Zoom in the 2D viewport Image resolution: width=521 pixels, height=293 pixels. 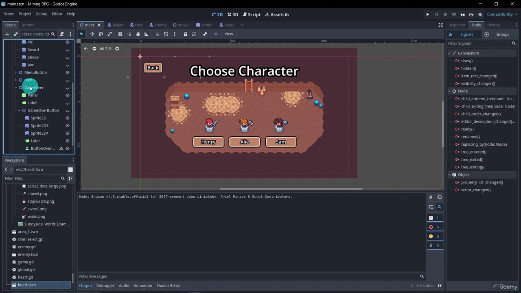(x=117, y=49)
